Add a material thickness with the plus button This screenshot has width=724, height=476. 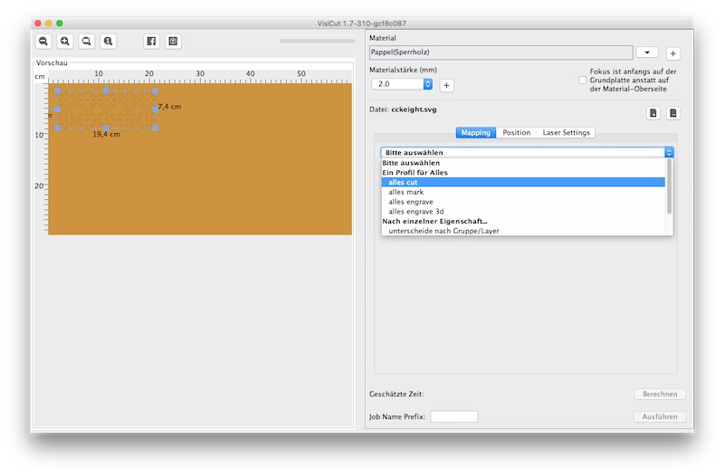446,85
